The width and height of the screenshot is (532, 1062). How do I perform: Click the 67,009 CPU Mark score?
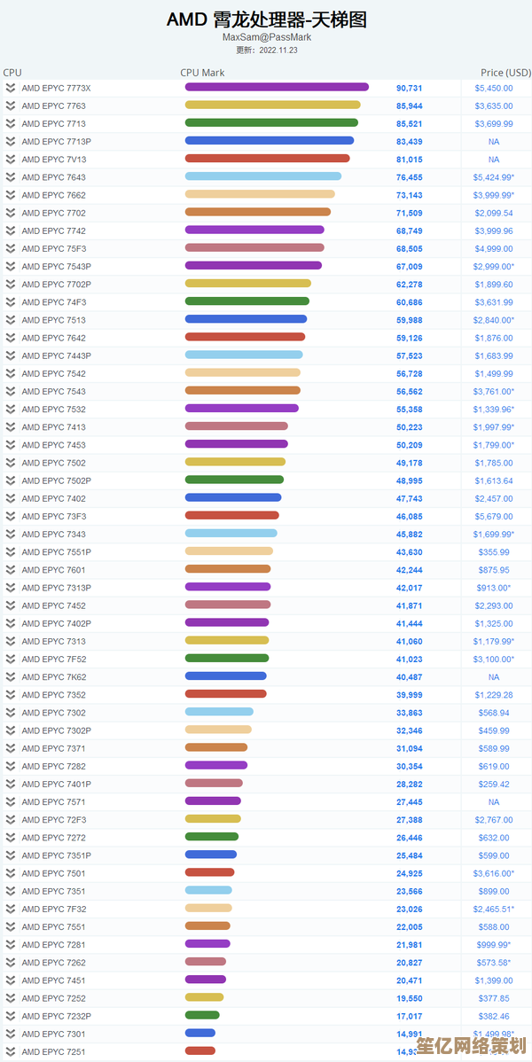click(x=410, y=266)
